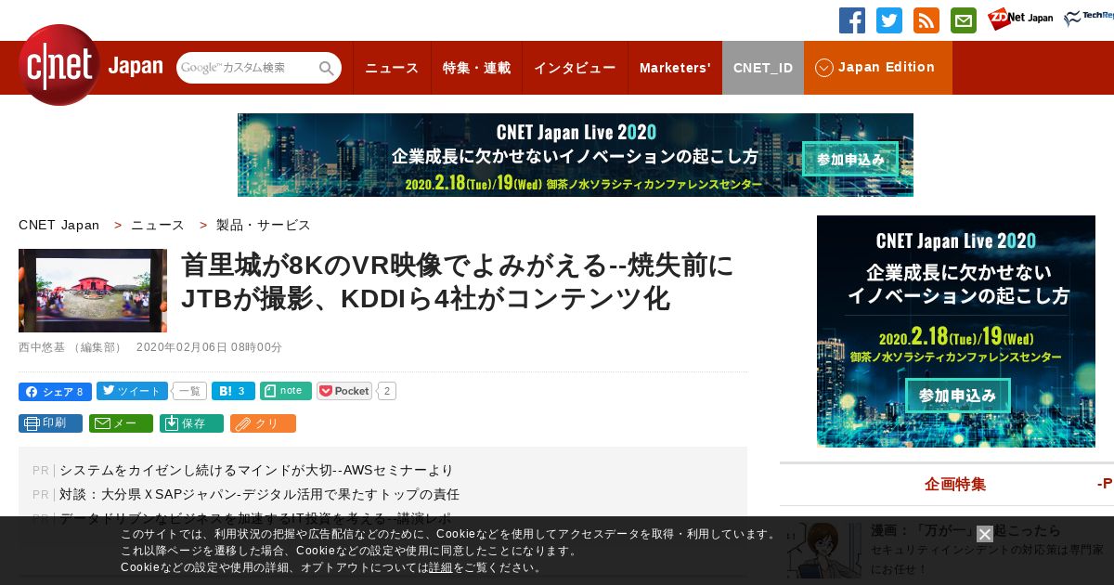
Task: Click the CNET Japan Live 2020 top banner
Action: [x=576, y=155]
